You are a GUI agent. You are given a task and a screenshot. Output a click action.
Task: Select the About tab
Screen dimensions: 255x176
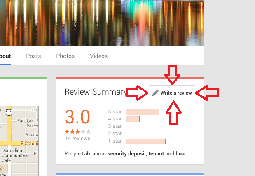[x=5, y=56]
